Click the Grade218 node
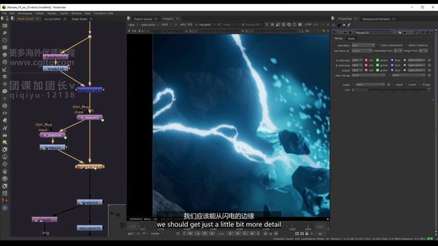Viewport: 438px width, 246px height. pyautogui.click(x=55, y=68)
